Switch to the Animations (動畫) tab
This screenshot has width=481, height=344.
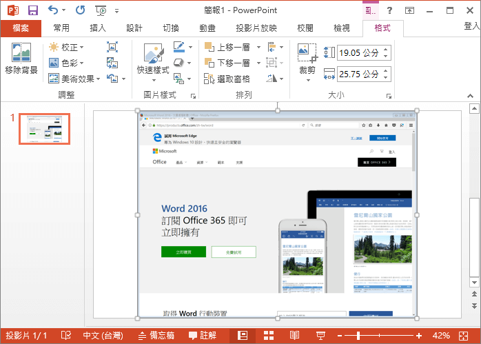[x=207, y=28]
